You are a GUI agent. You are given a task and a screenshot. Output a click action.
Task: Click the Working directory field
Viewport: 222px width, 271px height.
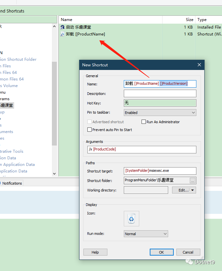146,190
